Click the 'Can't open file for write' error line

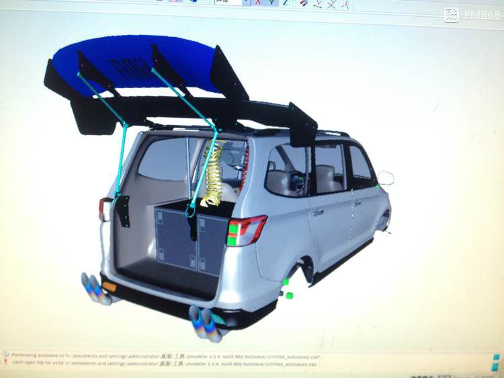click(x=164, y=363)
